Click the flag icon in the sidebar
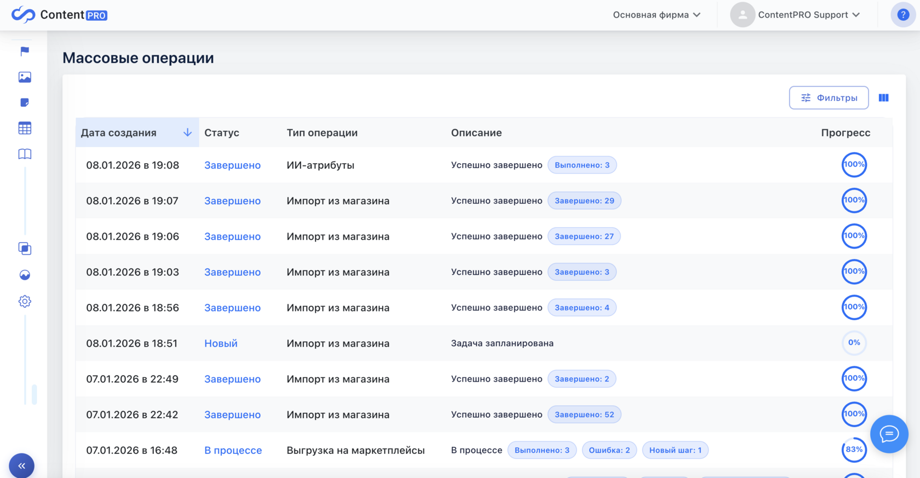Viewport: 920px width, 478px height. point(25,51)
